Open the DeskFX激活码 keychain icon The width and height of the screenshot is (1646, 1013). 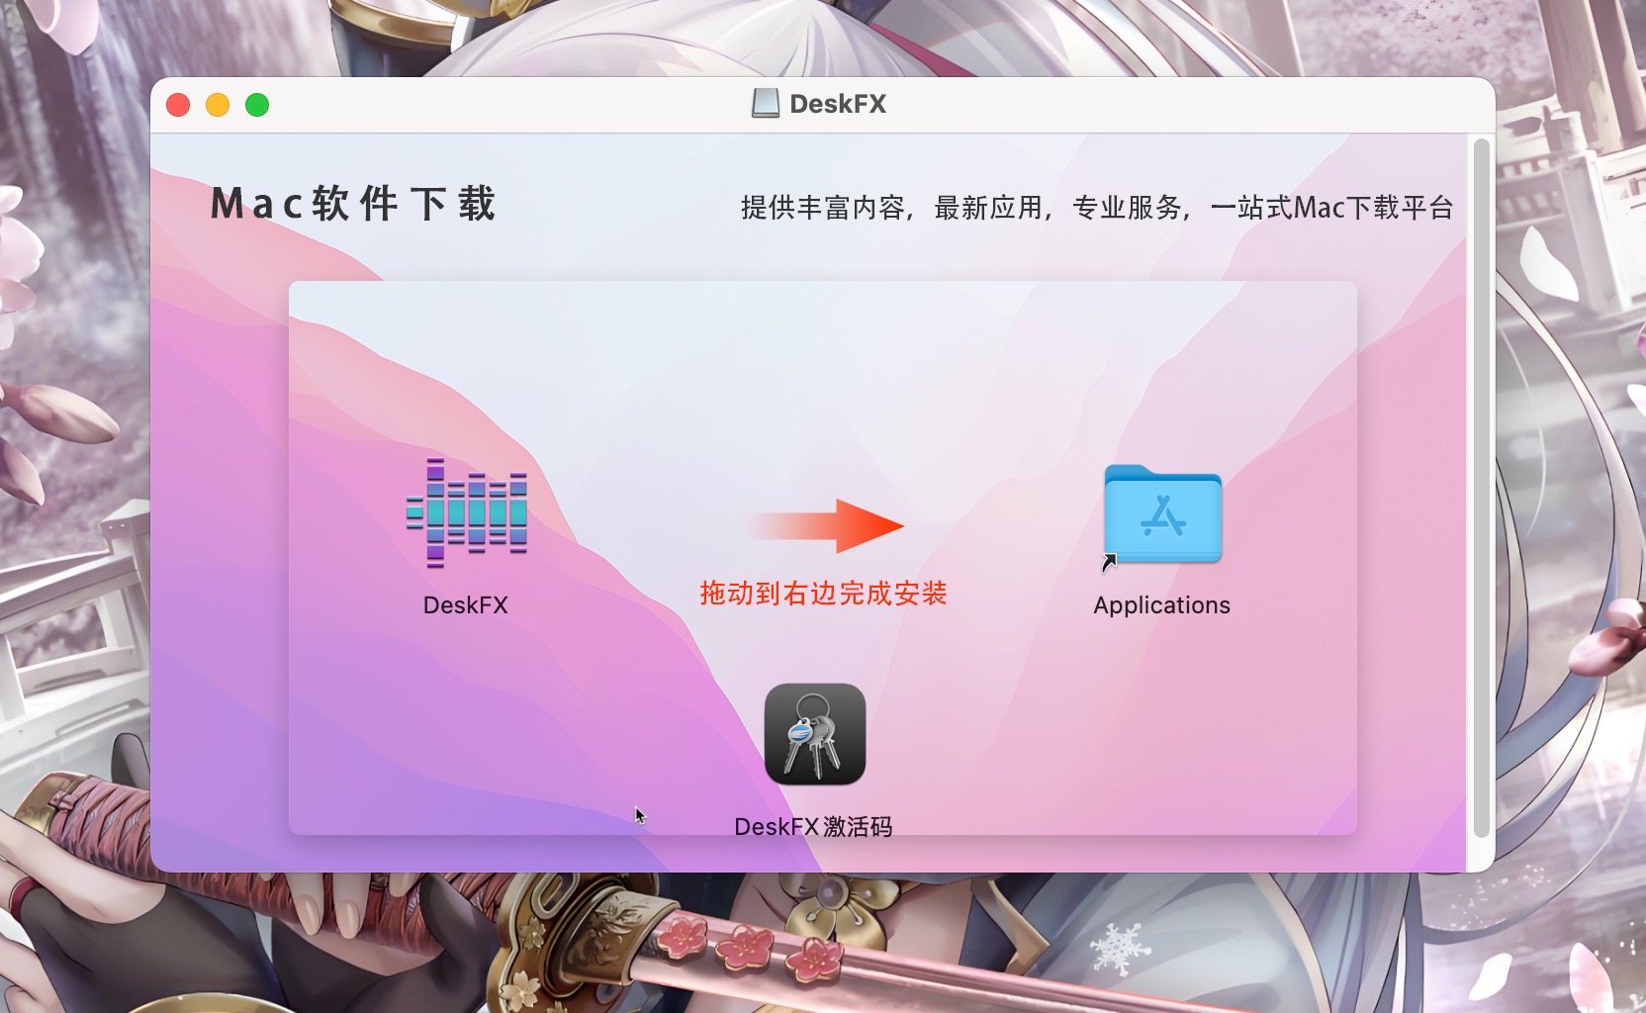815,734
